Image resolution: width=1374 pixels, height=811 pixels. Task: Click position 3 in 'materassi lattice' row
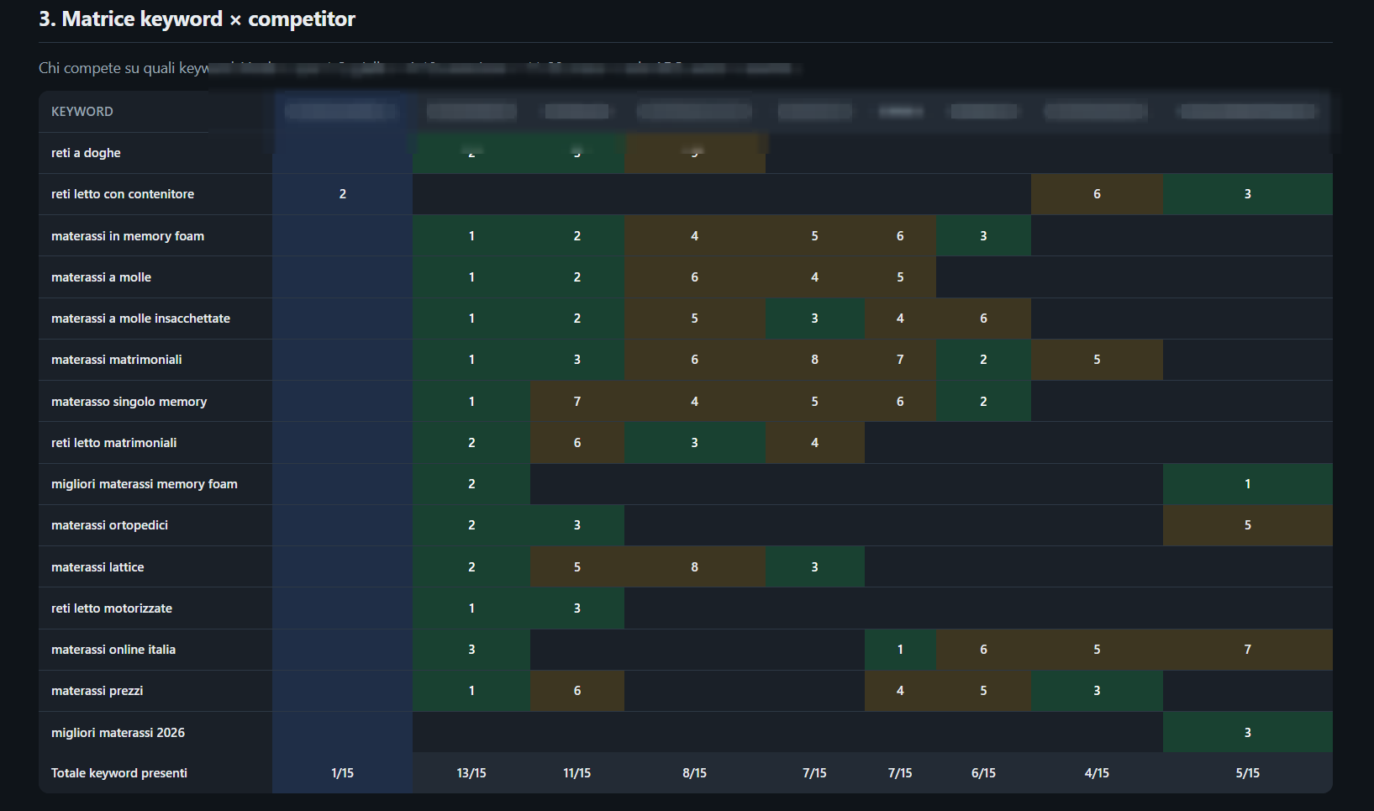(814, 567)
